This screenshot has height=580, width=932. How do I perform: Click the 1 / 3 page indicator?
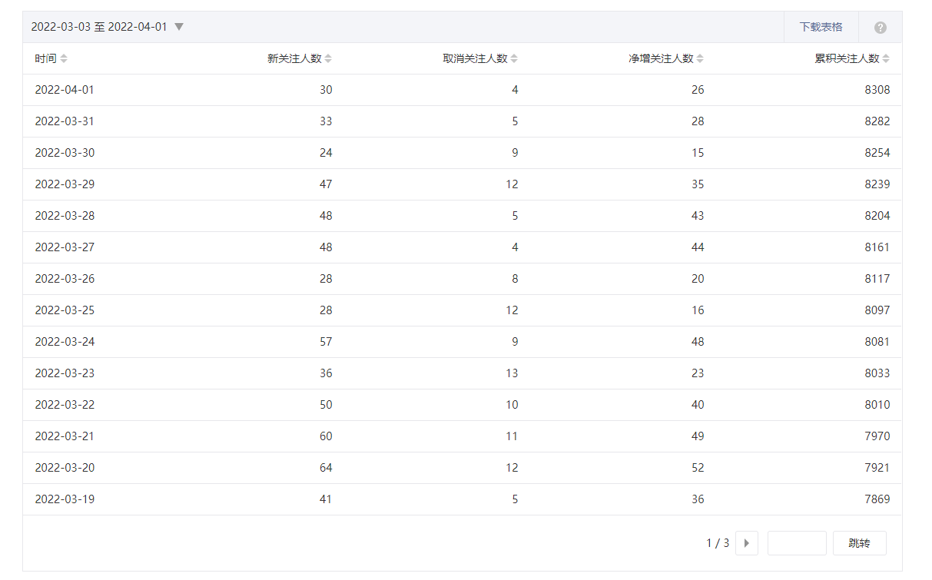(718, 543)
